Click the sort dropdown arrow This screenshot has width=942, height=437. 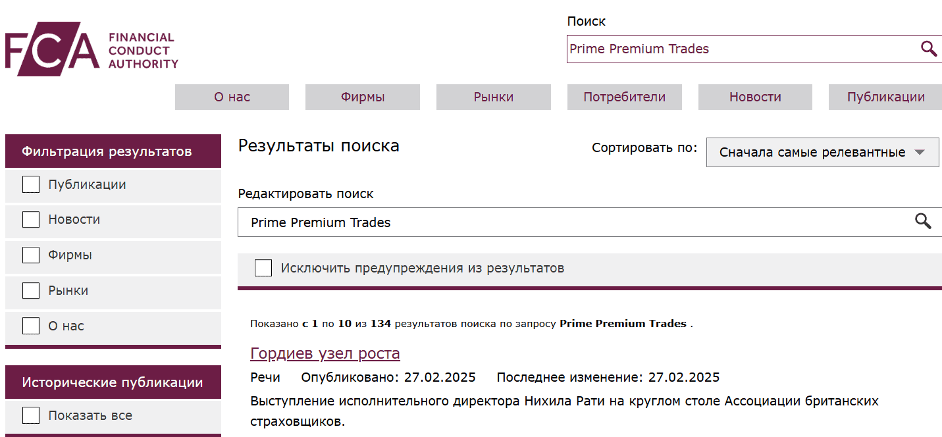tap(920, 152)
